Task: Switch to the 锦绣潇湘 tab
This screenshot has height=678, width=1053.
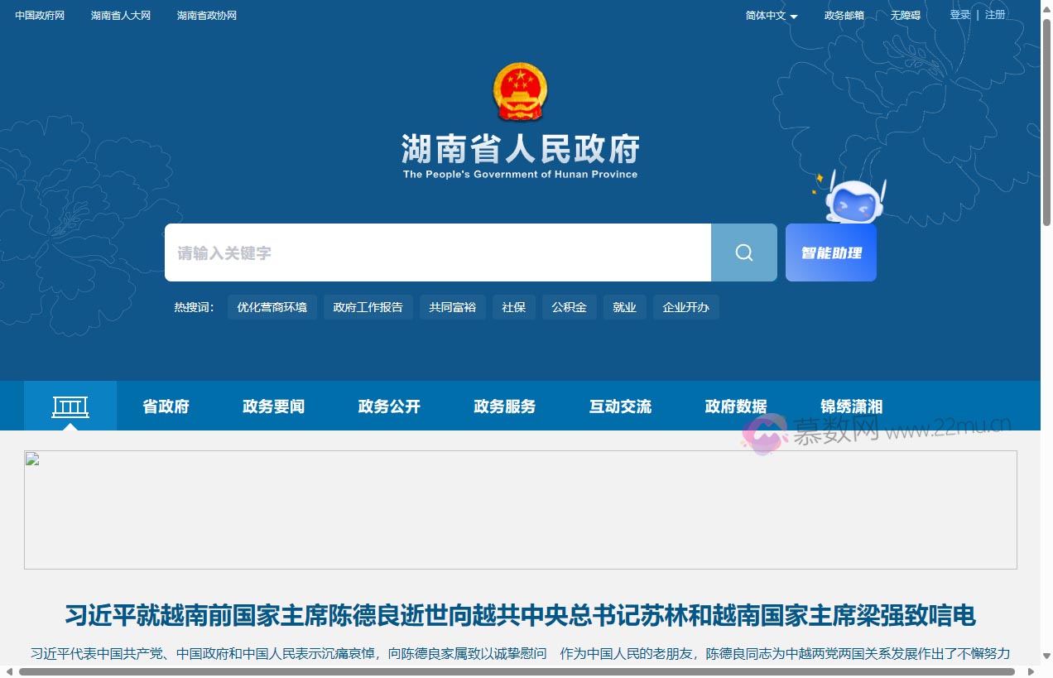Action: pyautogui.click(x=850, y=406)
